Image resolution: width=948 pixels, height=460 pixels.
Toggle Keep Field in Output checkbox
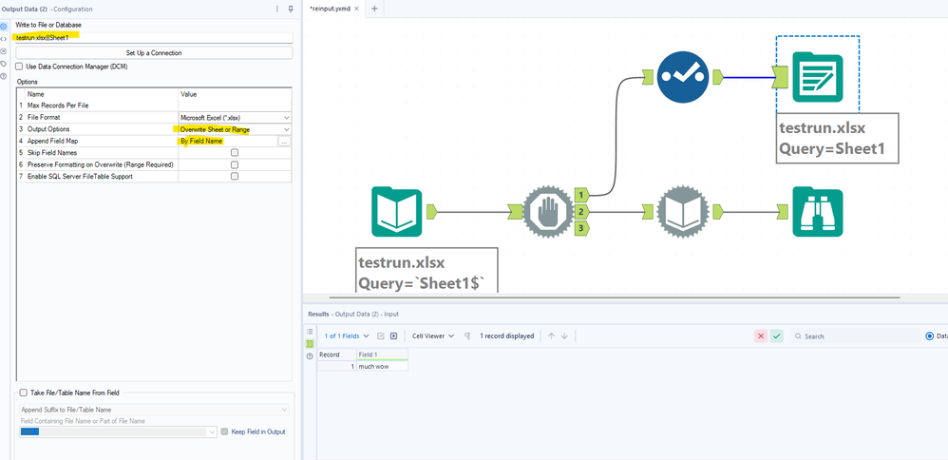(225, 431)
